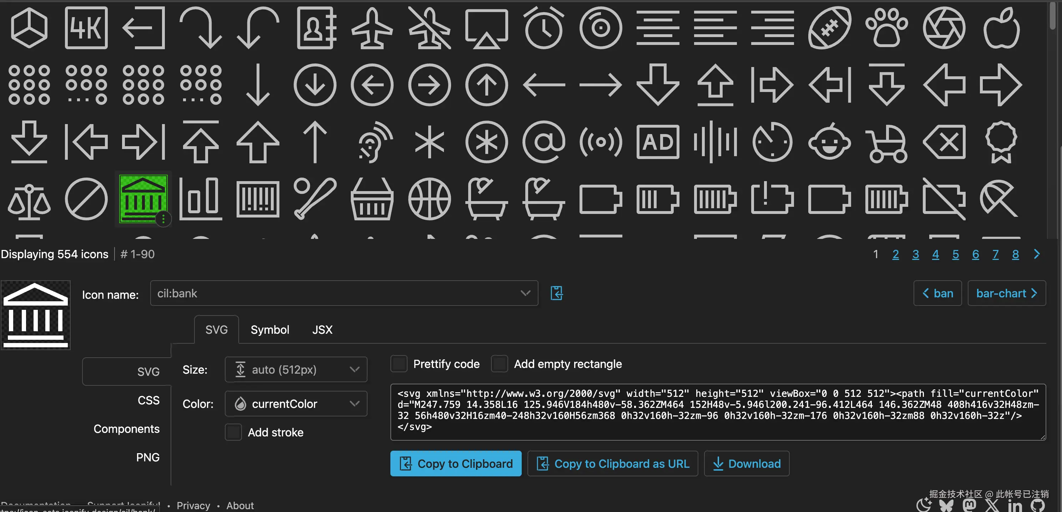Click the airplane mode off icon
Image resolution: width=1062 pixels, height=512 pixels.
pos(429,28)
